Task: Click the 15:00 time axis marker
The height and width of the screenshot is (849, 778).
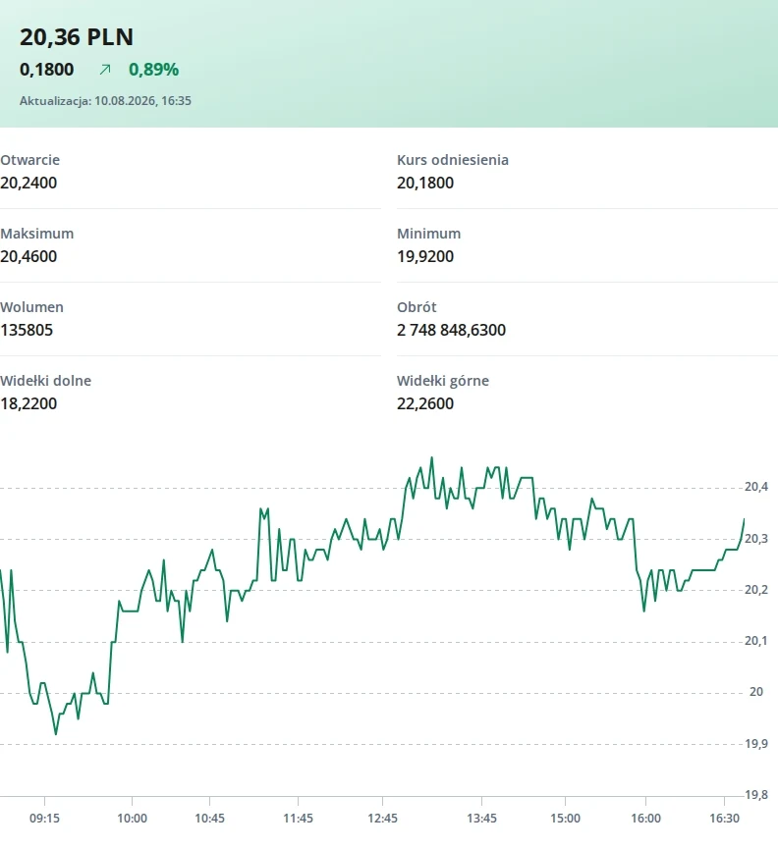Action: click(565, 819)
